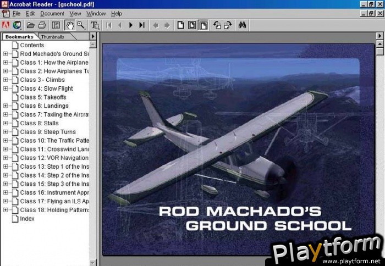Click the Print icon
Screen dimensions: 385x266
tap(42, 25)
